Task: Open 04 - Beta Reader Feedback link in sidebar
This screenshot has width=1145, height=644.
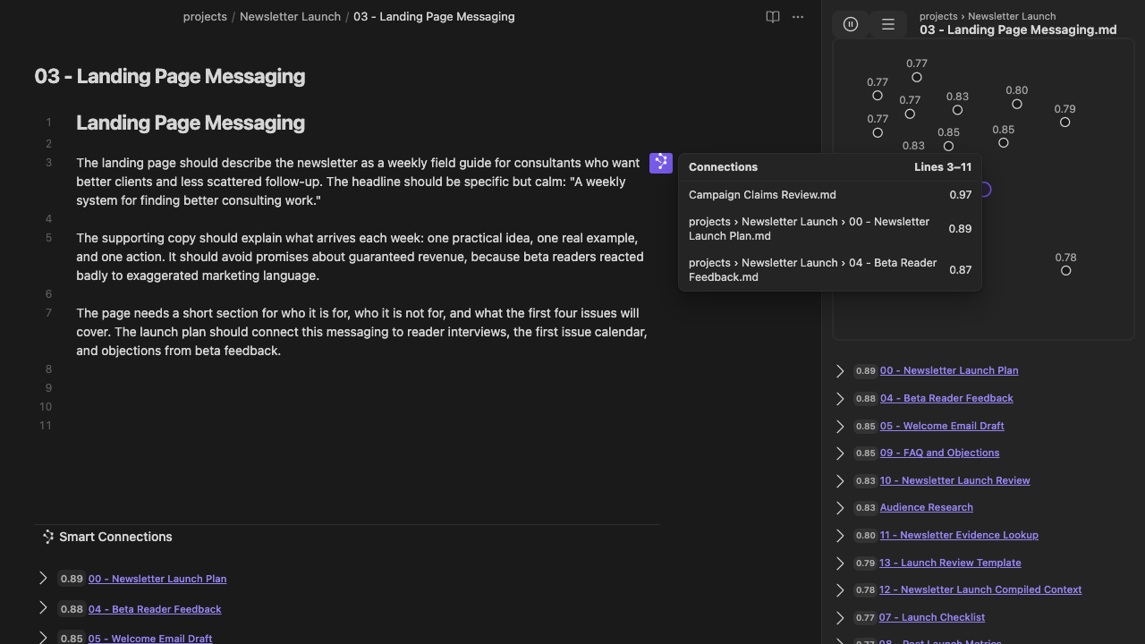Action: click(x=946, y=398)
